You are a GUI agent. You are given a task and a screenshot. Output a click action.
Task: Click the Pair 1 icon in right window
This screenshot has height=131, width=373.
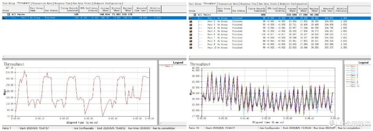pyautogui.click(x=191, y=18)
